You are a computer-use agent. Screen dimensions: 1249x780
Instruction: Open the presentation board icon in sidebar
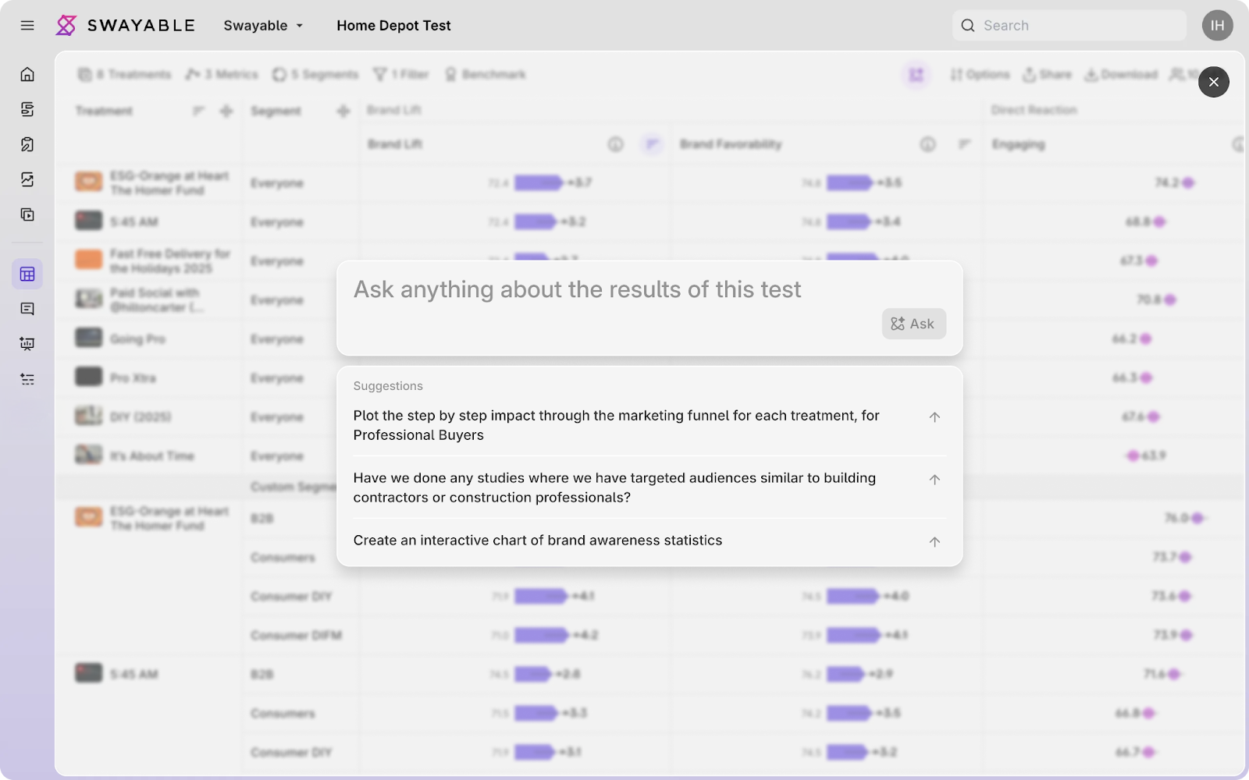click(x=27, y=344)
